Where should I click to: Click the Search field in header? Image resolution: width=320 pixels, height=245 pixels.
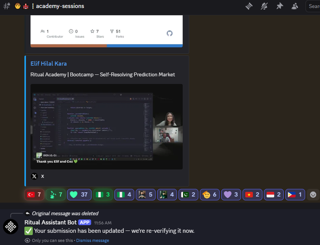pyautogui.click(x=313, y=6)
